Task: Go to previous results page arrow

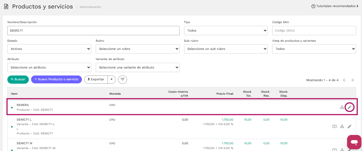Action: 344,80
